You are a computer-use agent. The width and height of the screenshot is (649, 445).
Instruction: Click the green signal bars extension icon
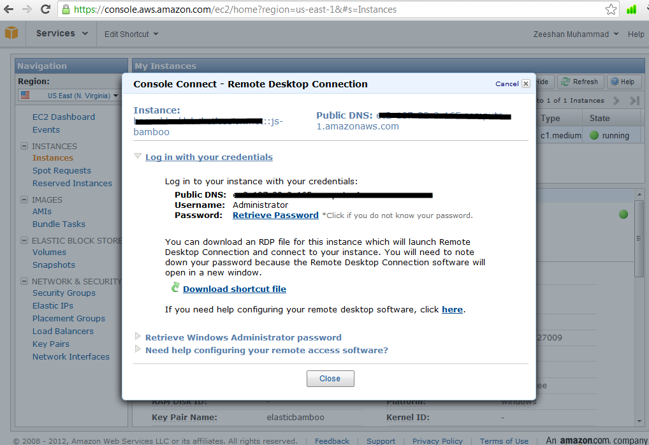(631, 10)
